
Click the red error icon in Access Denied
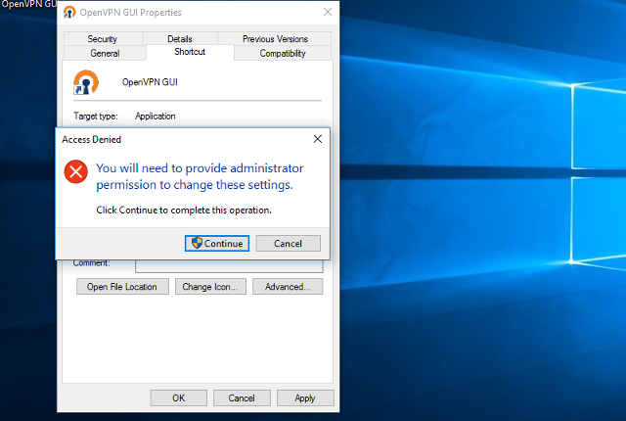(76, 171)
